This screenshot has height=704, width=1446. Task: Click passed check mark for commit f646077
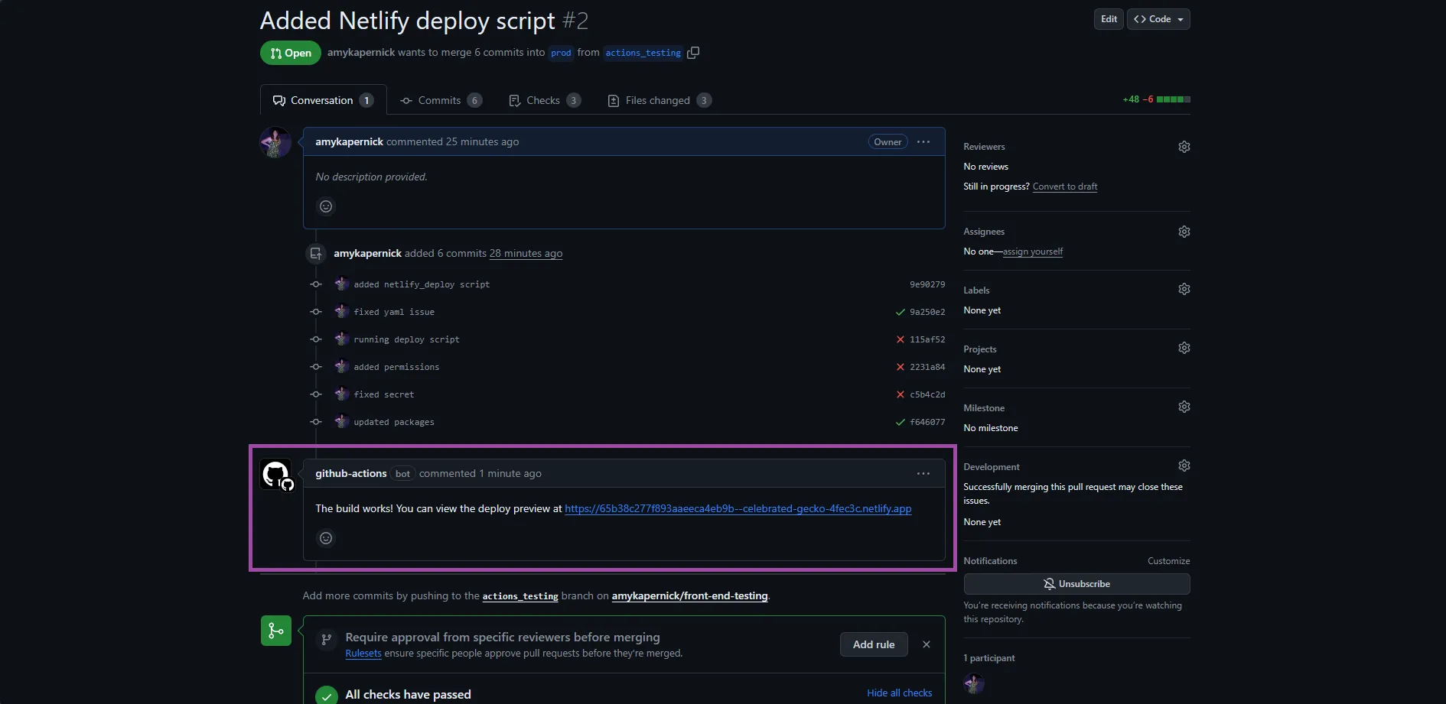coord(900,422)
